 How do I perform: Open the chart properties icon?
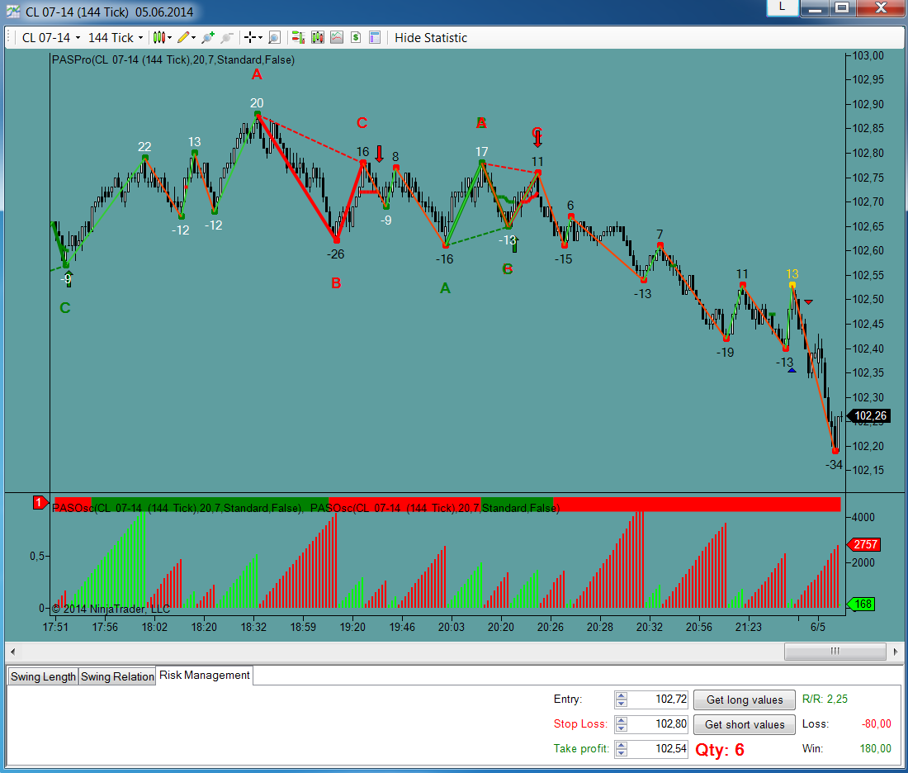[x=375, y=38]
